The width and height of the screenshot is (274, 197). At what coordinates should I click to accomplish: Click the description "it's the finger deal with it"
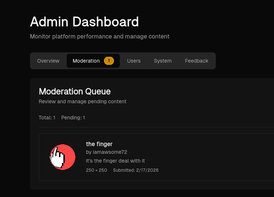click(115, 161)
